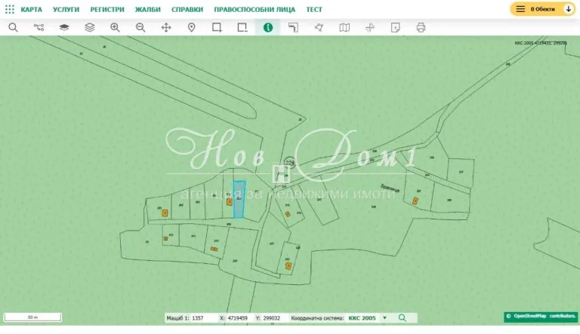The height and width of the screenshot is (334, 580).
Task: Open the РЕГИСТРИ menu
Action: (x=107, y=9)
